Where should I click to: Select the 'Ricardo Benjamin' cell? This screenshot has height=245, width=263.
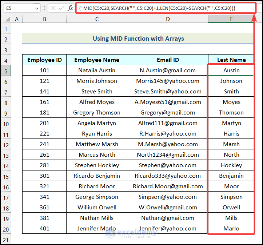97,176
